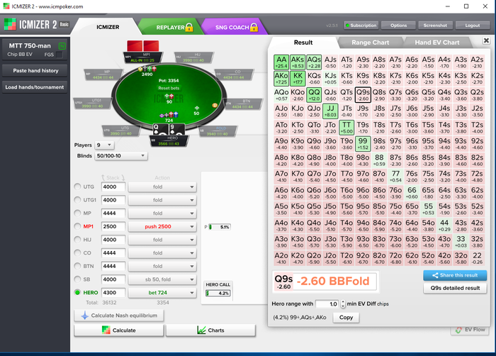Click the Logout button
The width and height of the screenshot is (496, 356).
(473, 26)
